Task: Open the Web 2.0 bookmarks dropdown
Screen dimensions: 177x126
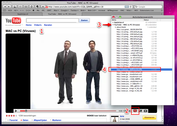Action: tap(92, 10)
